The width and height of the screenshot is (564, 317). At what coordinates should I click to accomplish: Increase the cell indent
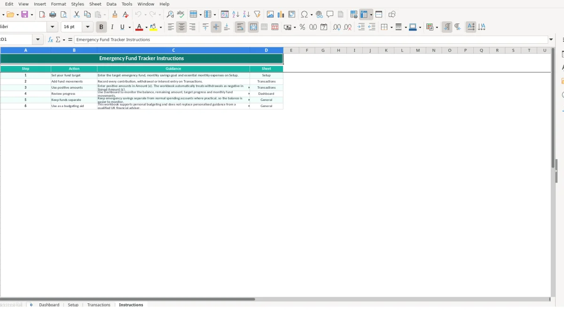(x=361, y=27)
